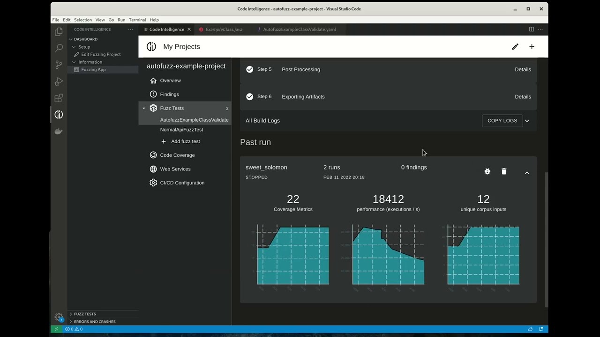Screen dimensions: 600x337
Task: Open Source Control view
Action: click(59, 65)
